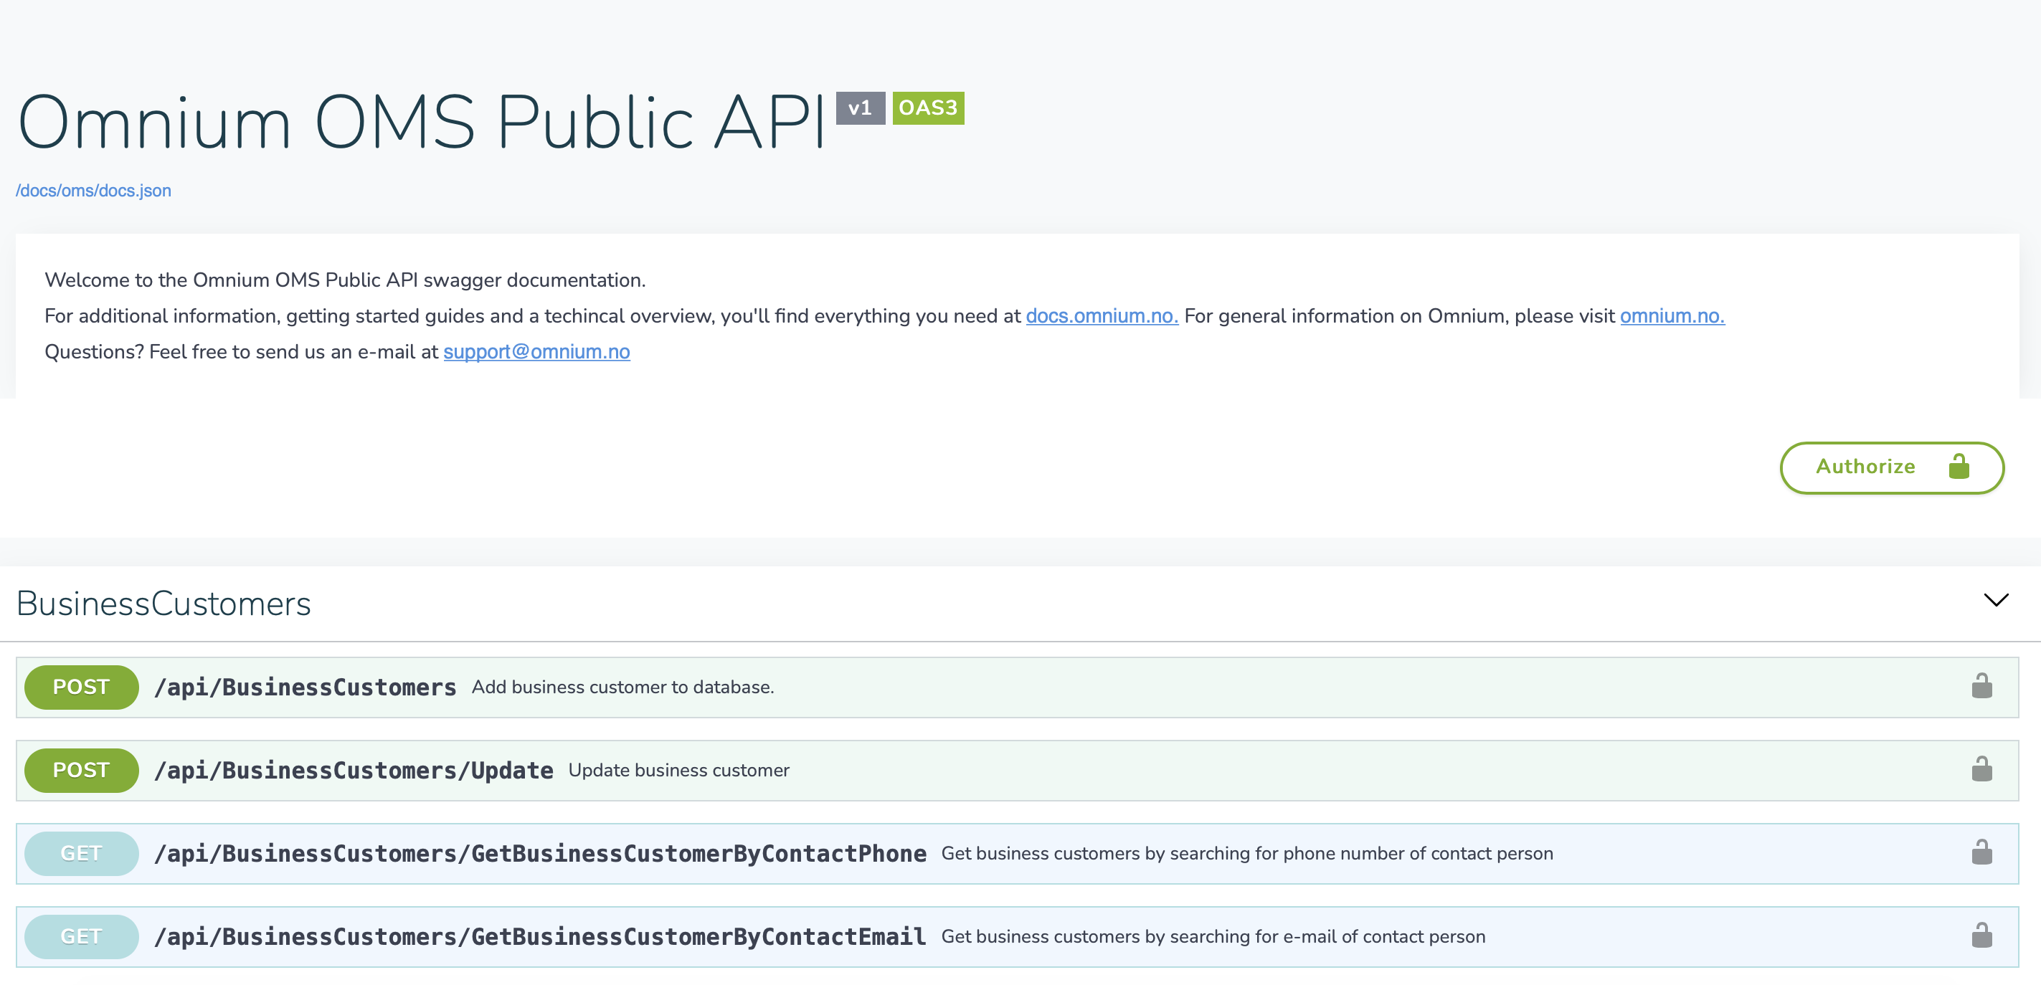Click the v1 version badge
The image size is (2041, 985).
point(860,108)
